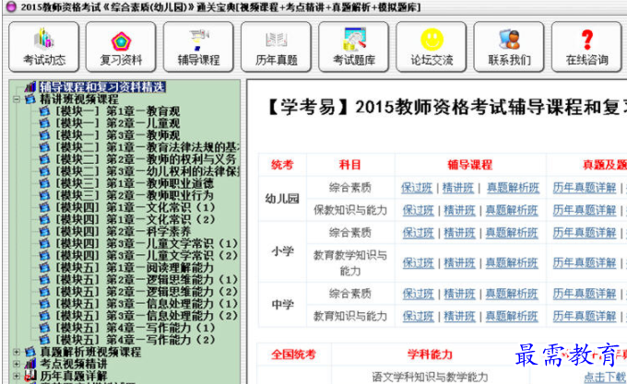Expand the 考点视频精讲 tree node

point(17,364)
